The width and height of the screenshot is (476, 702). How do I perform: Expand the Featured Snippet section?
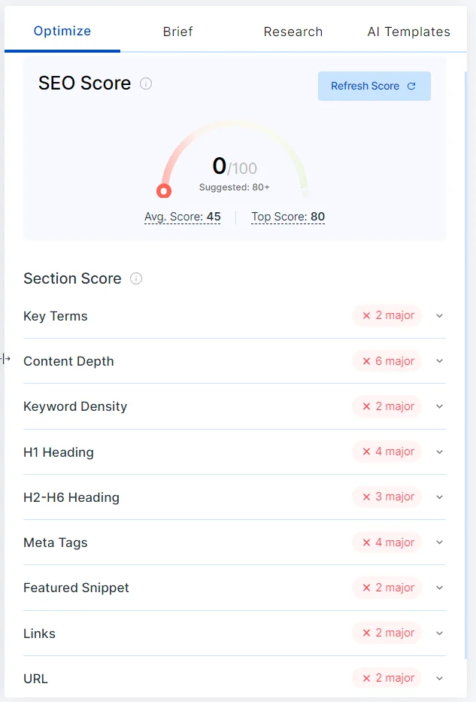[440, 588]
